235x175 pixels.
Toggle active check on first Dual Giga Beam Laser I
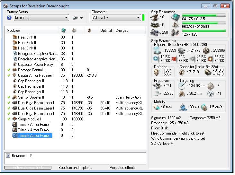[x=9, y=103]
